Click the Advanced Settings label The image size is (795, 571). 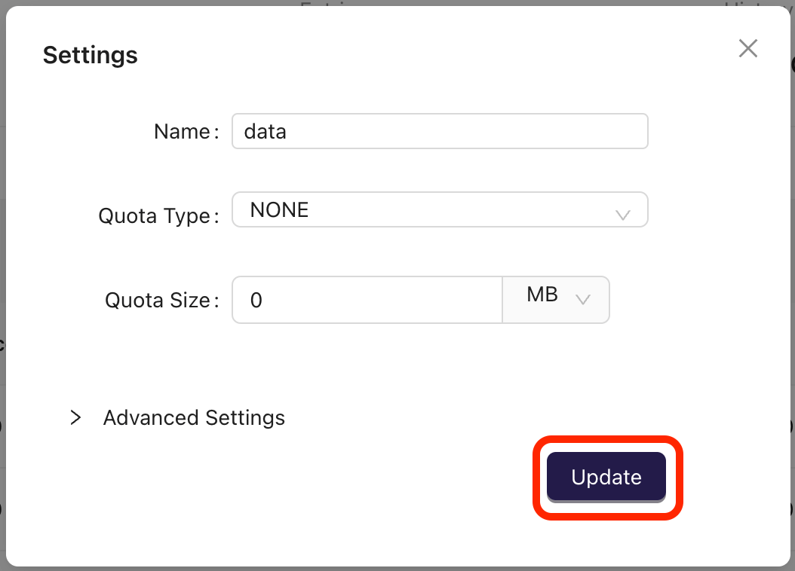point(194,417)
